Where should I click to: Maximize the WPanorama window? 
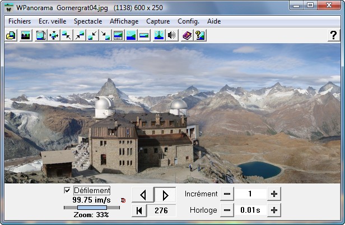310,6
